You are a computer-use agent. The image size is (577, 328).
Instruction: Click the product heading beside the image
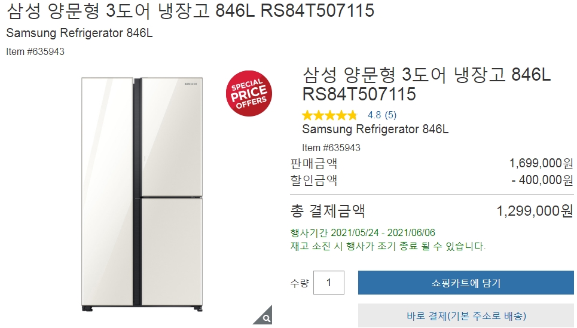[x=426, y=84]
